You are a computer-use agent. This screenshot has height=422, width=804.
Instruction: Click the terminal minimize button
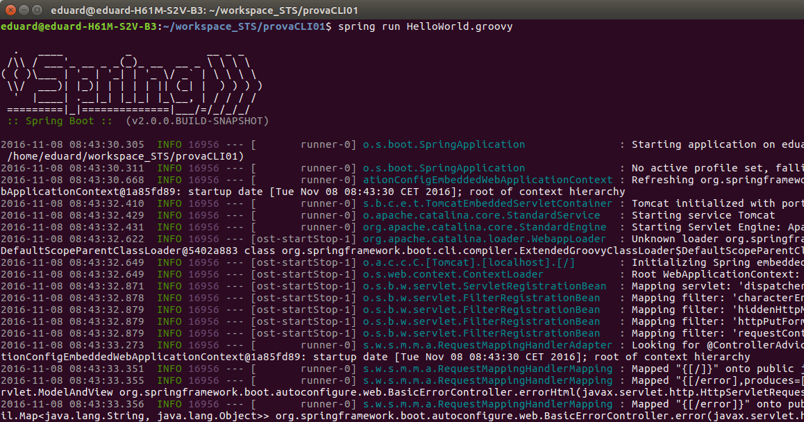tap(24, 10)
